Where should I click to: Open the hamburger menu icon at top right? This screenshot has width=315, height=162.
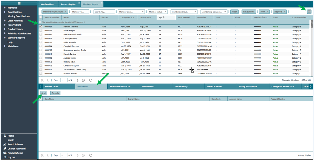[x=309, y=11]
